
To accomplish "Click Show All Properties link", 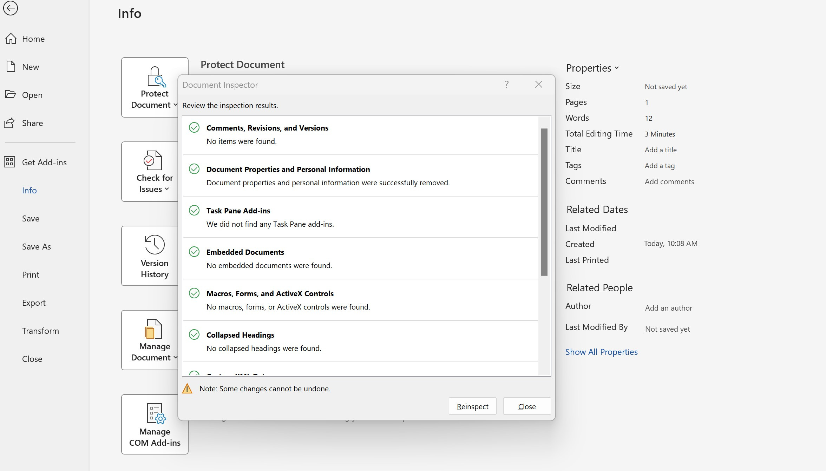I will point(601,352).
